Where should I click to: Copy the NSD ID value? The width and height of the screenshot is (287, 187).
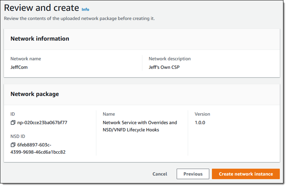13,145
